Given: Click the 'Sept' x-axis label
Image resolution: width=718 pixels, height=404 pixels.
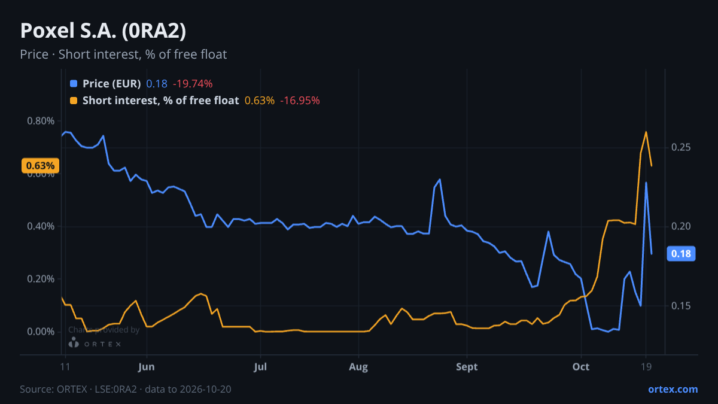Looking at the screenshot, I should (x=467, y=367).
